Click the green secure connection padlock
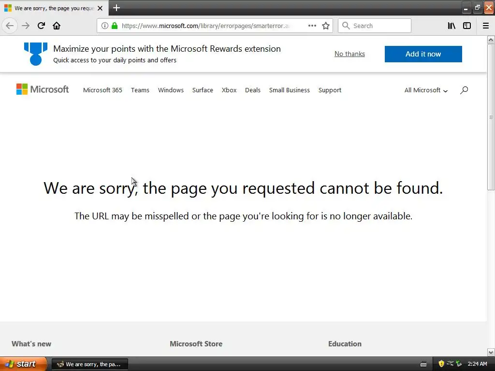 [x=114, y=26]
